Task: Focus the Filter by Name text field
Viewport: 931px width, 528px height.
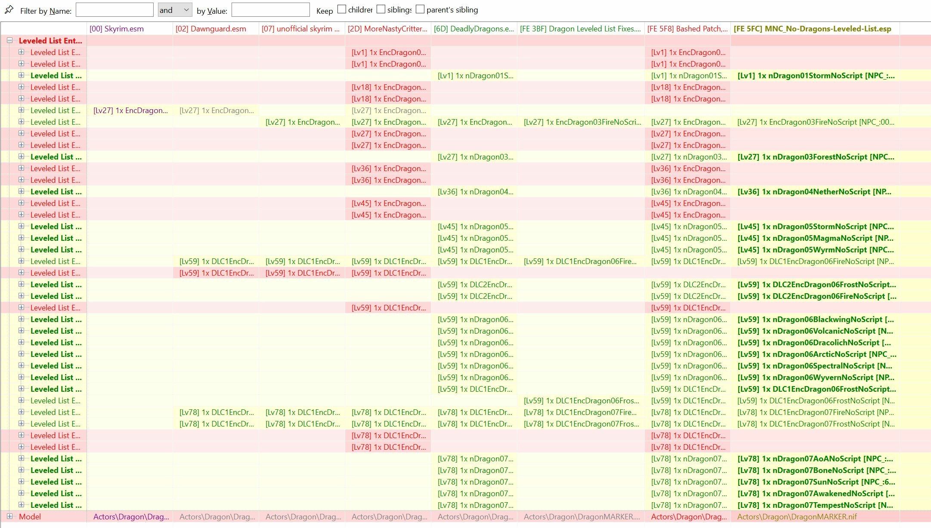Action: 114,10
